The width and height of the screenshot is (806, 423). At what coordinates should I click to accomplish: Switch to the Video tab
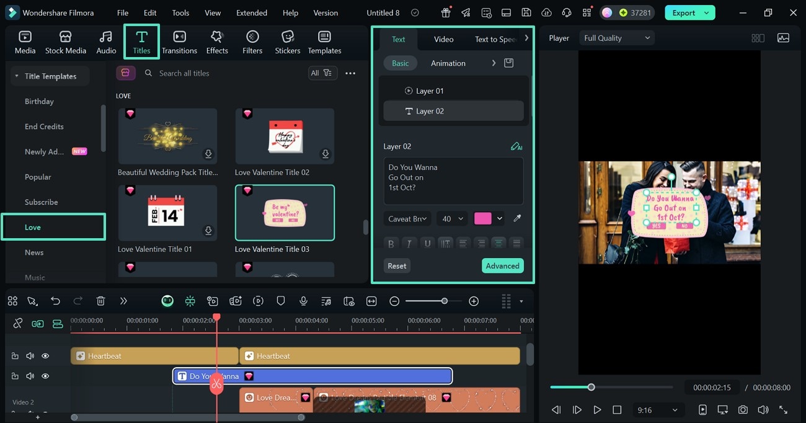[444, 39]
